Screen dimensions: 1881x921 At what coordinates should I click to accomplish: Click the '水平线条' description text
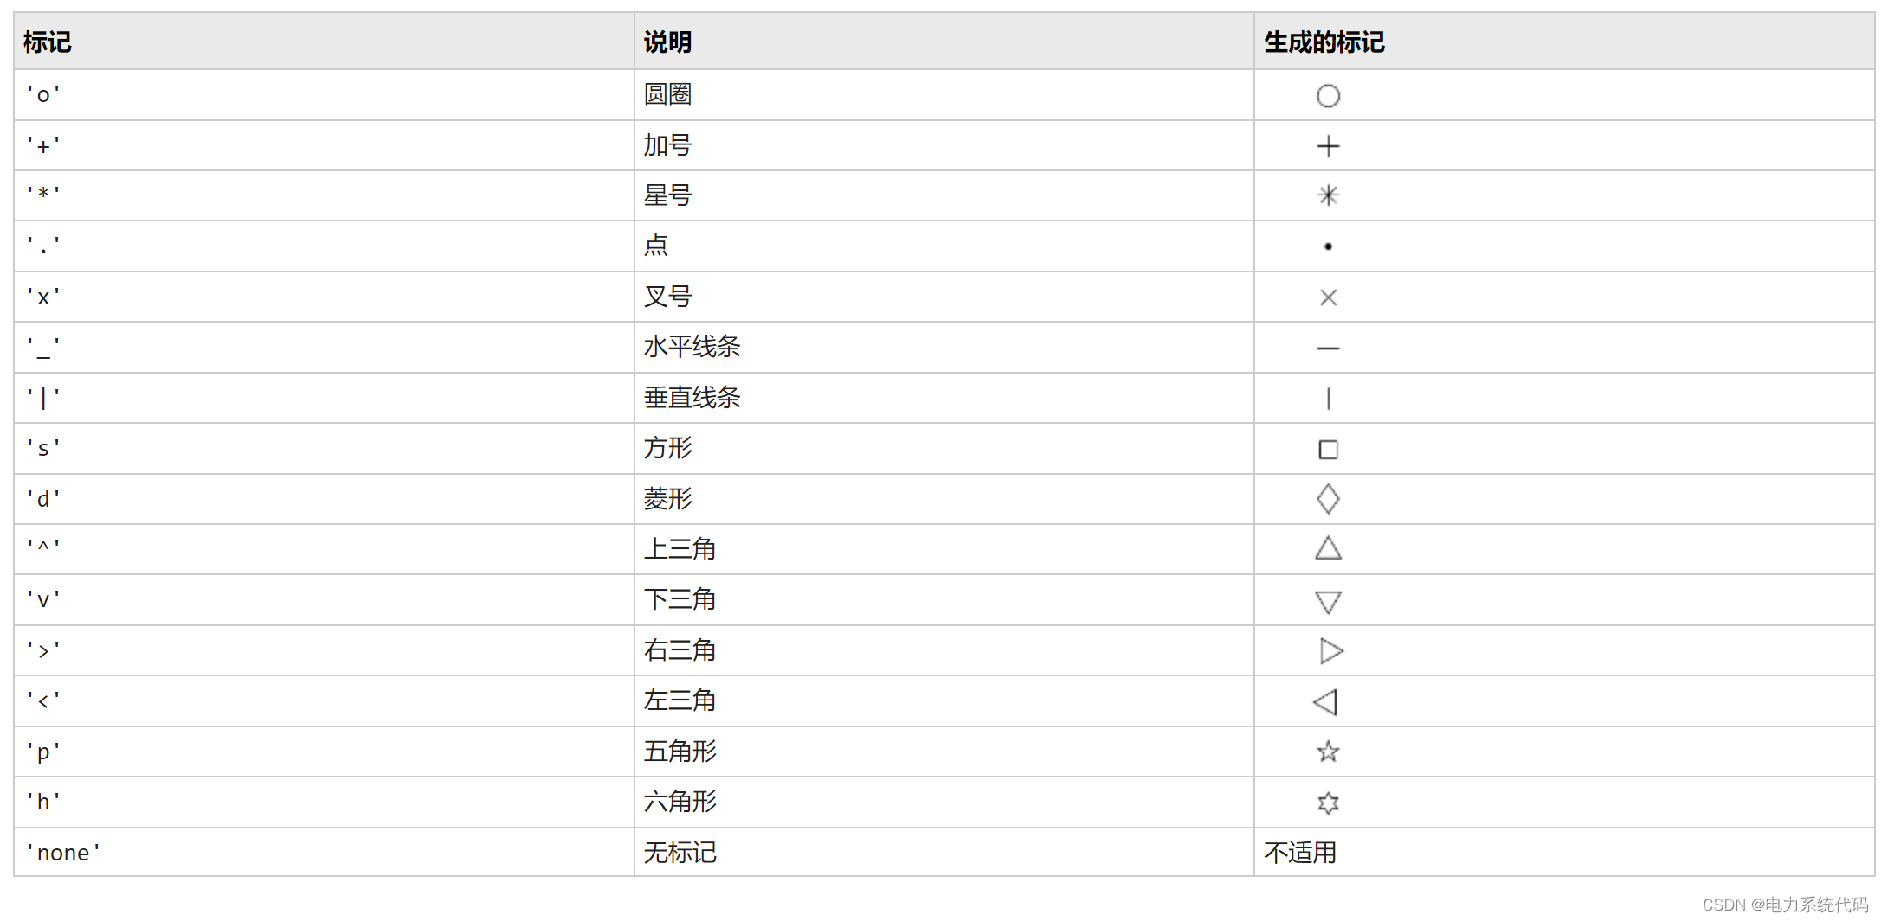point(692,348)
